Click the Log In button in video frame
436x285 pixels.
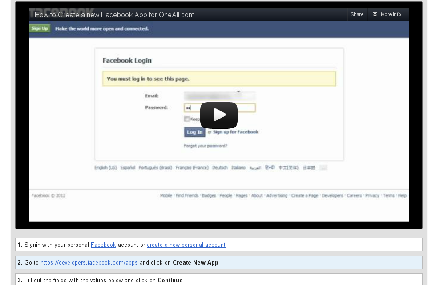click(x=195, y=132)
